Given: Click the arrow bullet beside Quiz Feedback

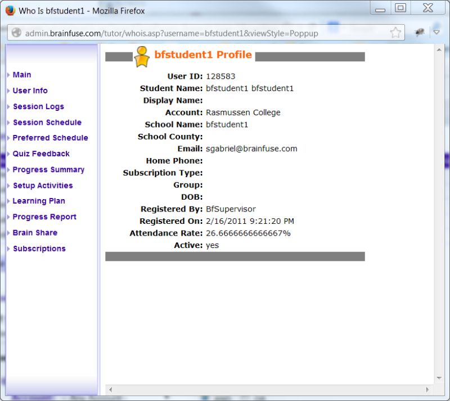Looking at the screenshot, I should tap(8, 154).
